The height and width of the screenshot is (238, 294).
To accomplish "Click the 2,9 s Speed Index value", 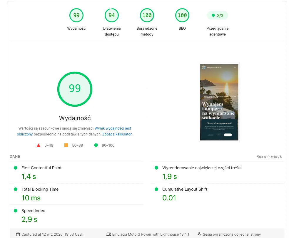I will [x=29, y=219].
